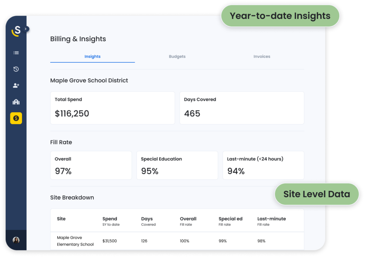Click the 100% overall fill rate cell
Screen dimensions: 365x257
(x=185, y=241)
